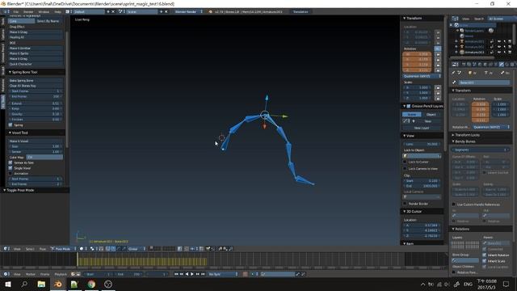This screenshot has width=517, height=291.
Task: Click the New Layer grease pencil button
Action: (x=422, y=128)
